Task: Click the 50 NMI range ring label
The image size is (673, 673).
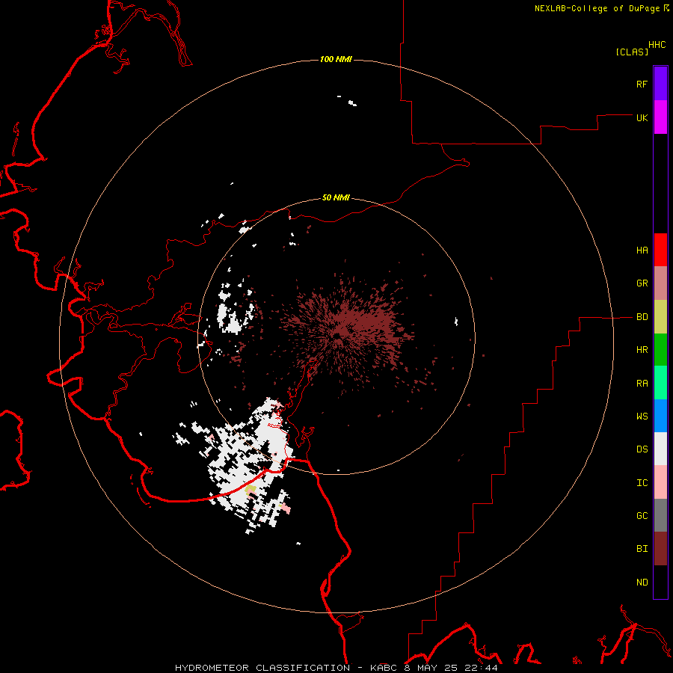Action: pos(336,198)
